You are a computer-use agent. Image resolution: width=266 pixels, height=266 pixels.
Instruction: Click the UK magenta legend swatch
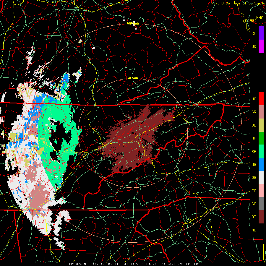pos(261,46)
